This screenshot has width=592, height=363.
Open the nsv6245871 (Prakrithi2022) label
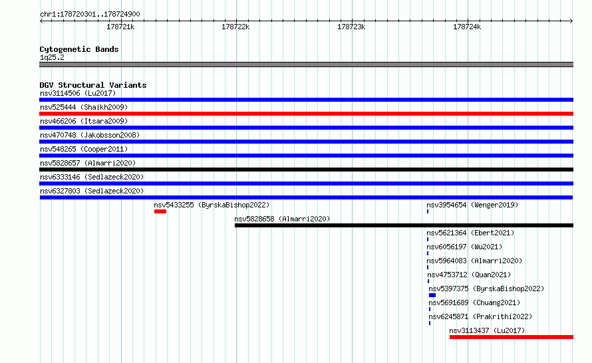(x=480, y=316)
